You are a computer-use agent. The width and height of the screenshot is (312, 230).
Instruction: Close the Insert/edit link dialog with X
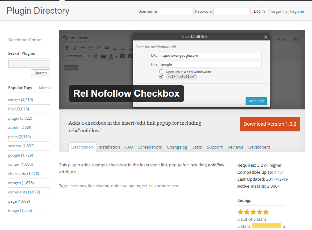[266, 37]
